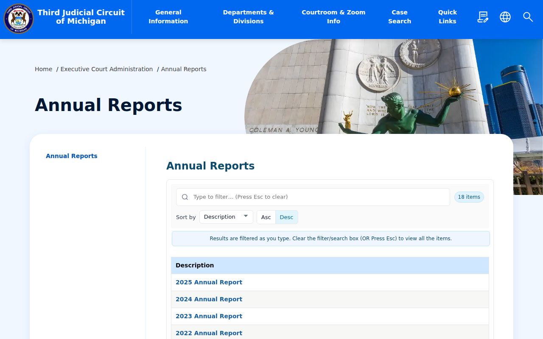Open the 2025 Annual Report
543x339 pixels.
(209, 282)
